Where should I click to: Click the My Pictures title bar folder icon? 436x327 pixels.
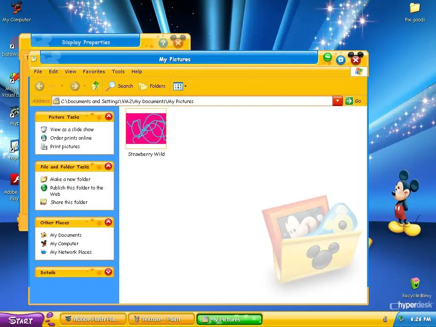coord(34,58)
